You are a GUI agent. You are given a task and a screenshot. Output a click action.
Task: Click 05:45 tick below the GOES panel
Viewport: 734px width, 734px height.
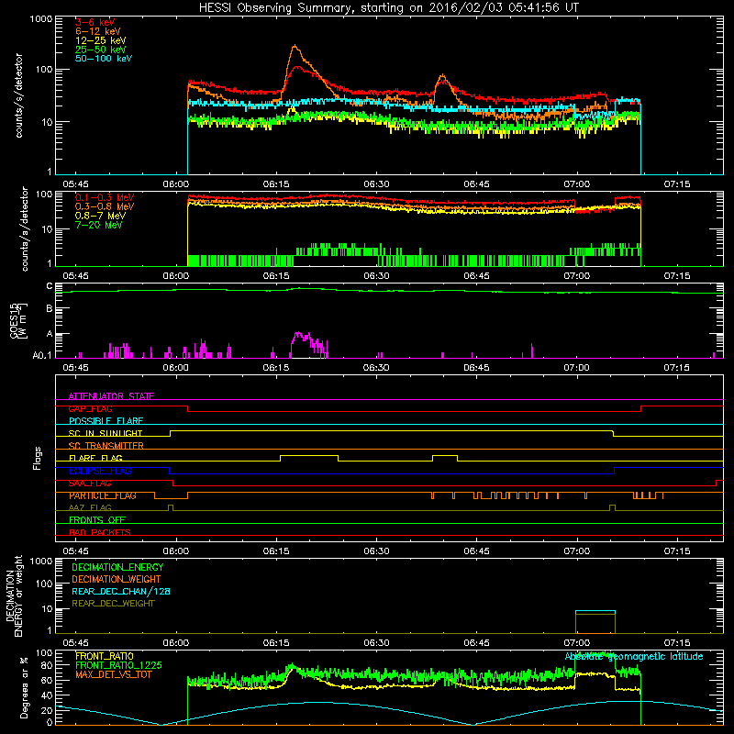pyautogui.click(x=75, y=368)
